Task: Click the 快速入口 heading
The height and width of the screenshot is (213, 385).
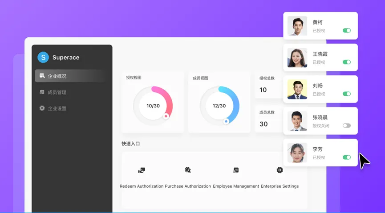Action: (130, 144)
